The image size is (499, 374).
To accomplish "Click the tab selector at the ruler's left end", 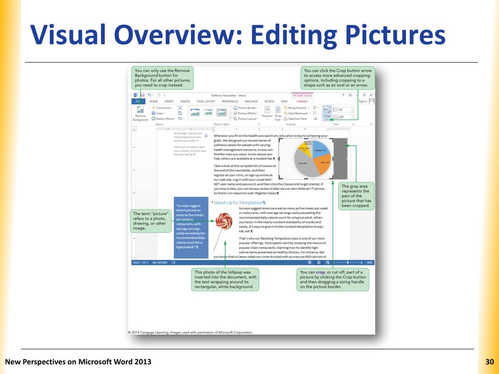I will 134,129.
